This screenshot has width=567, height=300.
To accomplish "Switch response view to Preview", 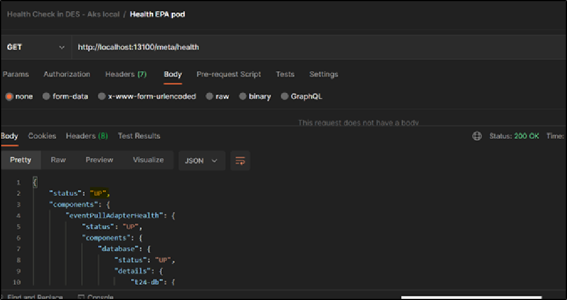I will click(99, 160).
